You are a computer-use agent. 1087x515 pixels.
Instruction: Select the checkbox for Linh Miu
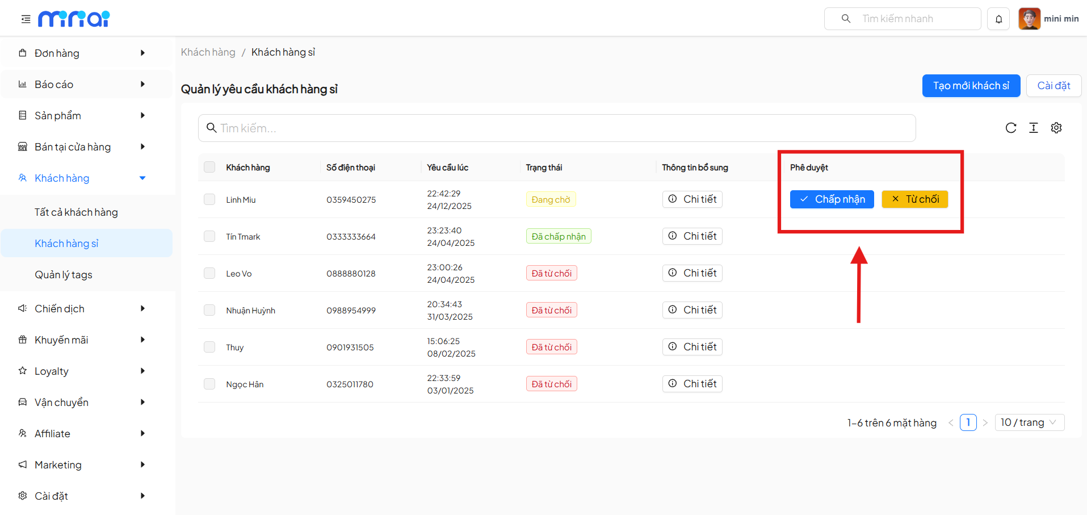pos(209,199)
